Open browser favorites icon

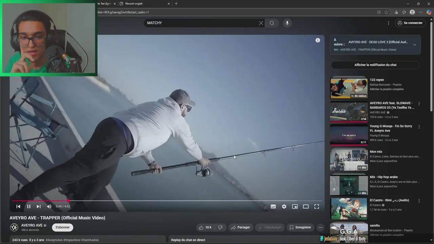(404, 12)
